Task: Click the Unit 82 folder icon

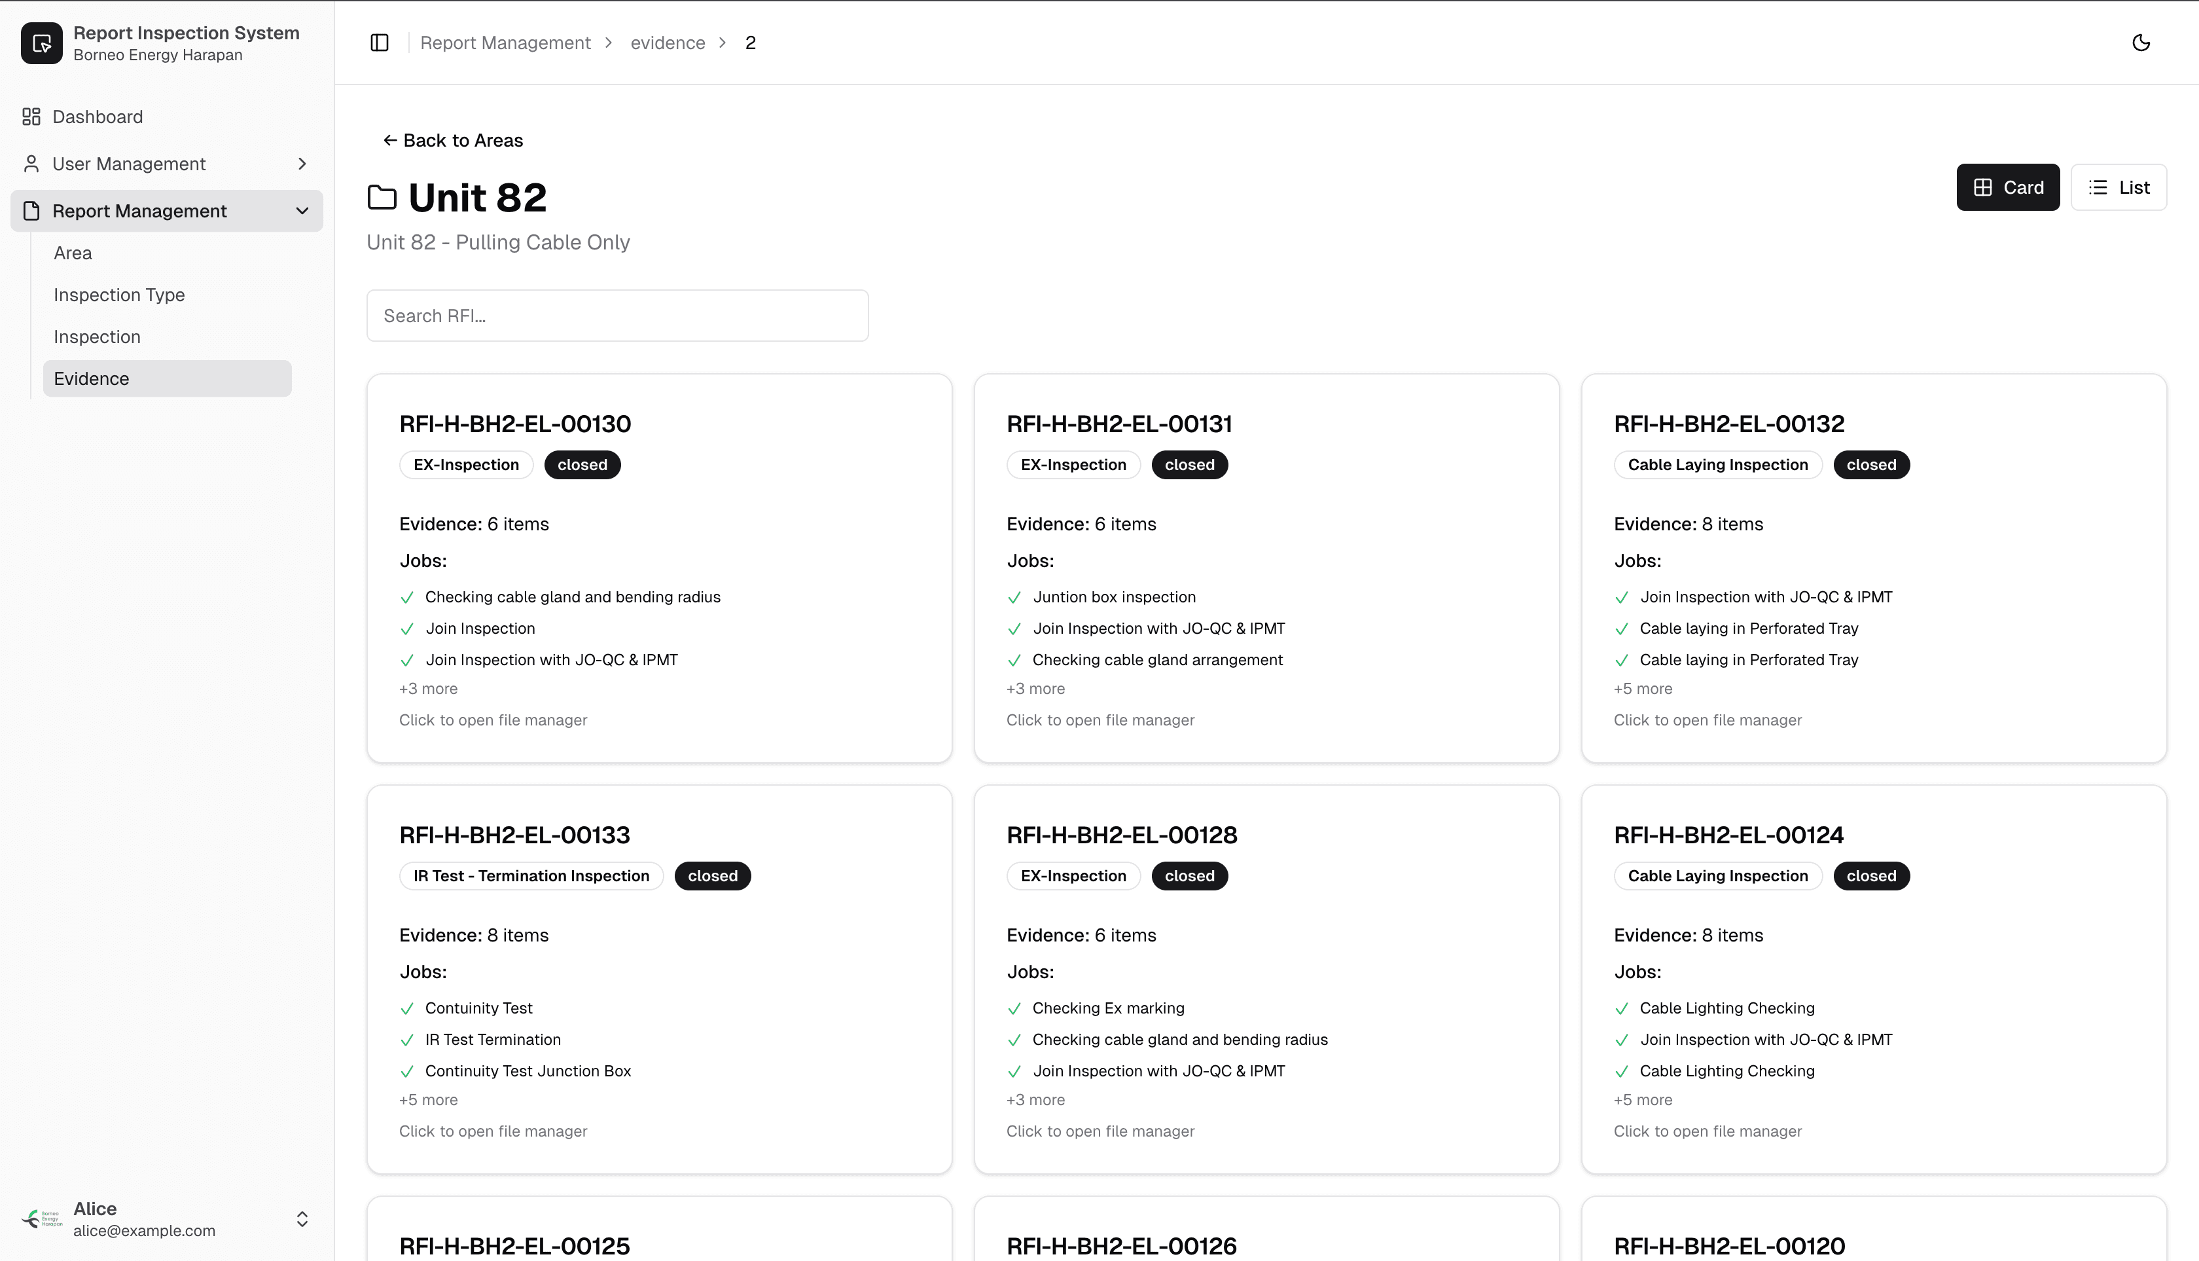Action: (x=382, y=198)
